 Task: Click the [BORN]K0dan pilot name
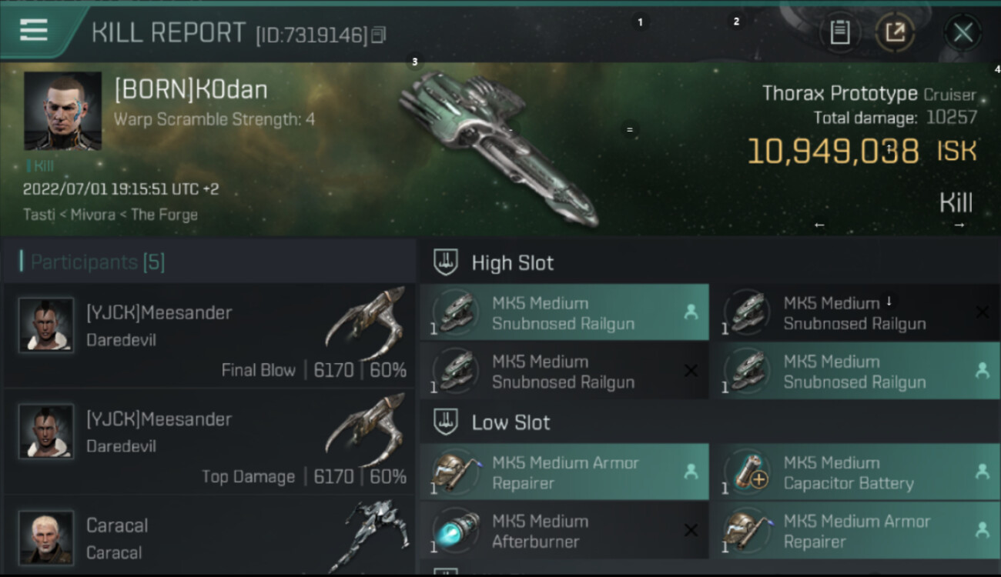[x=191, y=90]
